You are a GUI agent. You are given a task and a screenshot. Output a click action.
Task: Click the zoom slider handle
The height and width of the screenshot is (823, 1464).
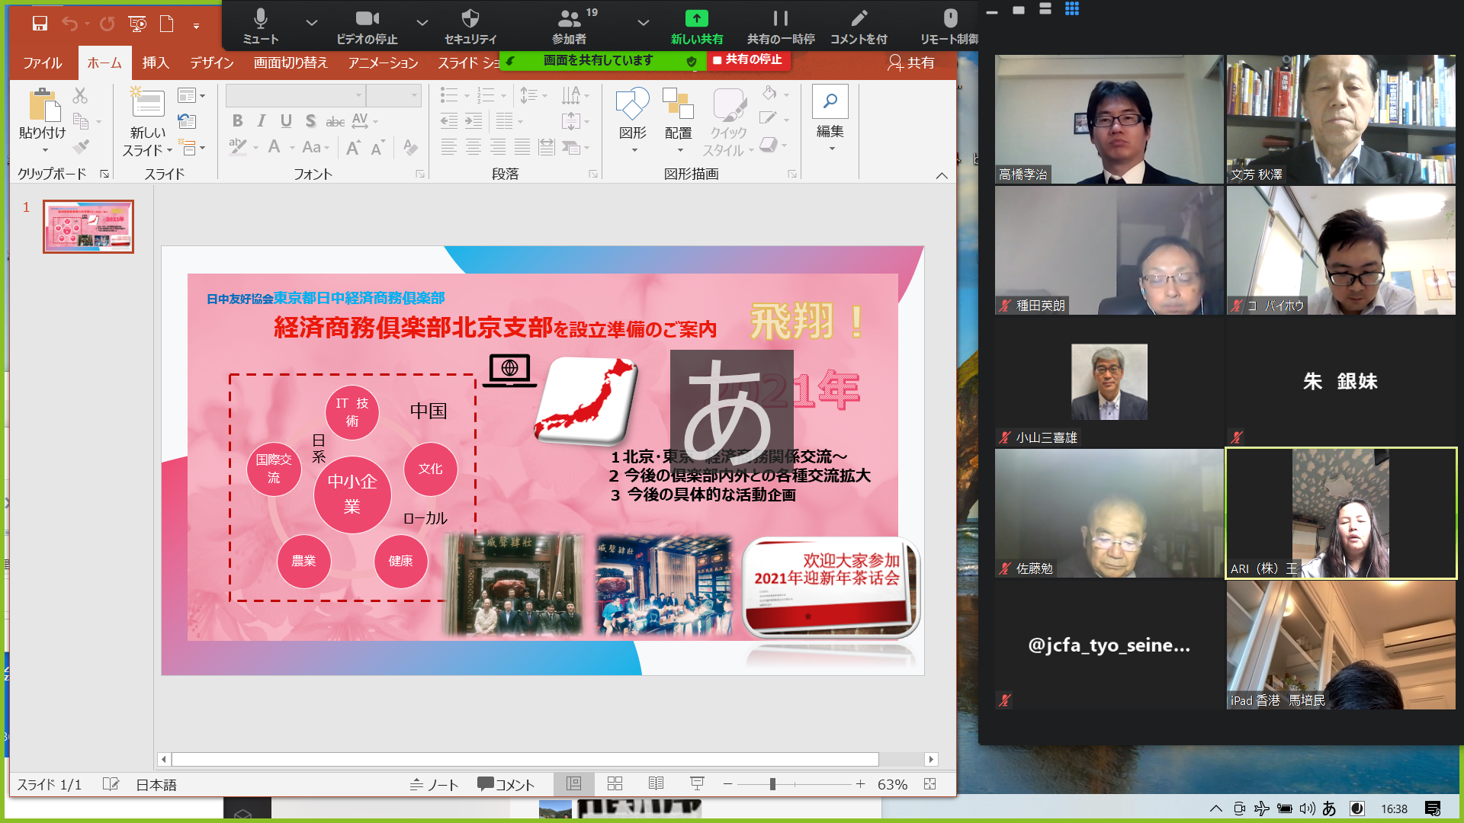pos(772,784)
